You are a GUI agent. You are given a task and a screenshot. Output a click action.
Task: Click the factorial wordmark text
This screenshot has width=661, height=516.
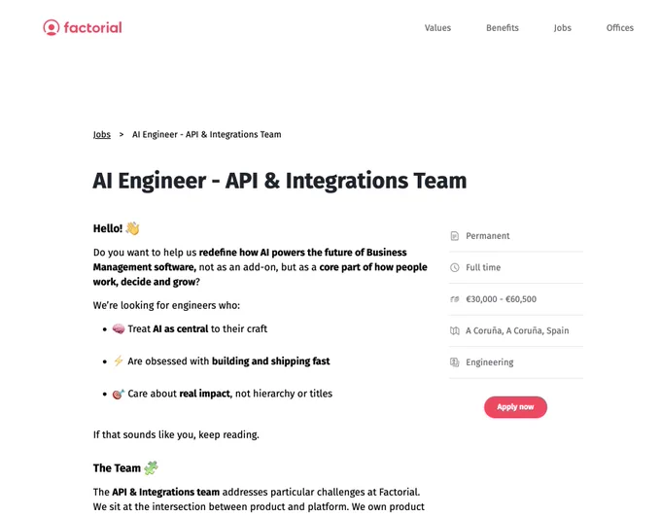coord(92,28)
